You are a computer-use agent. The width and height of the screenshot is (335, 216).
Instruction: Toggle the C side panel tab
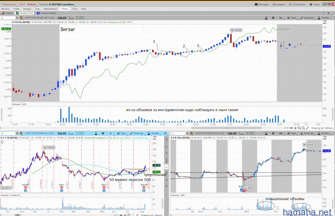[166, 167]
